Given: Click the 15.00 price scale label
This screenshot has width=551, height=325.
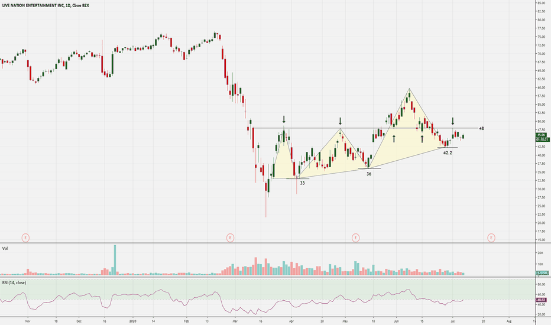Looking at the screenshot, I should click(x=541, y=240).
